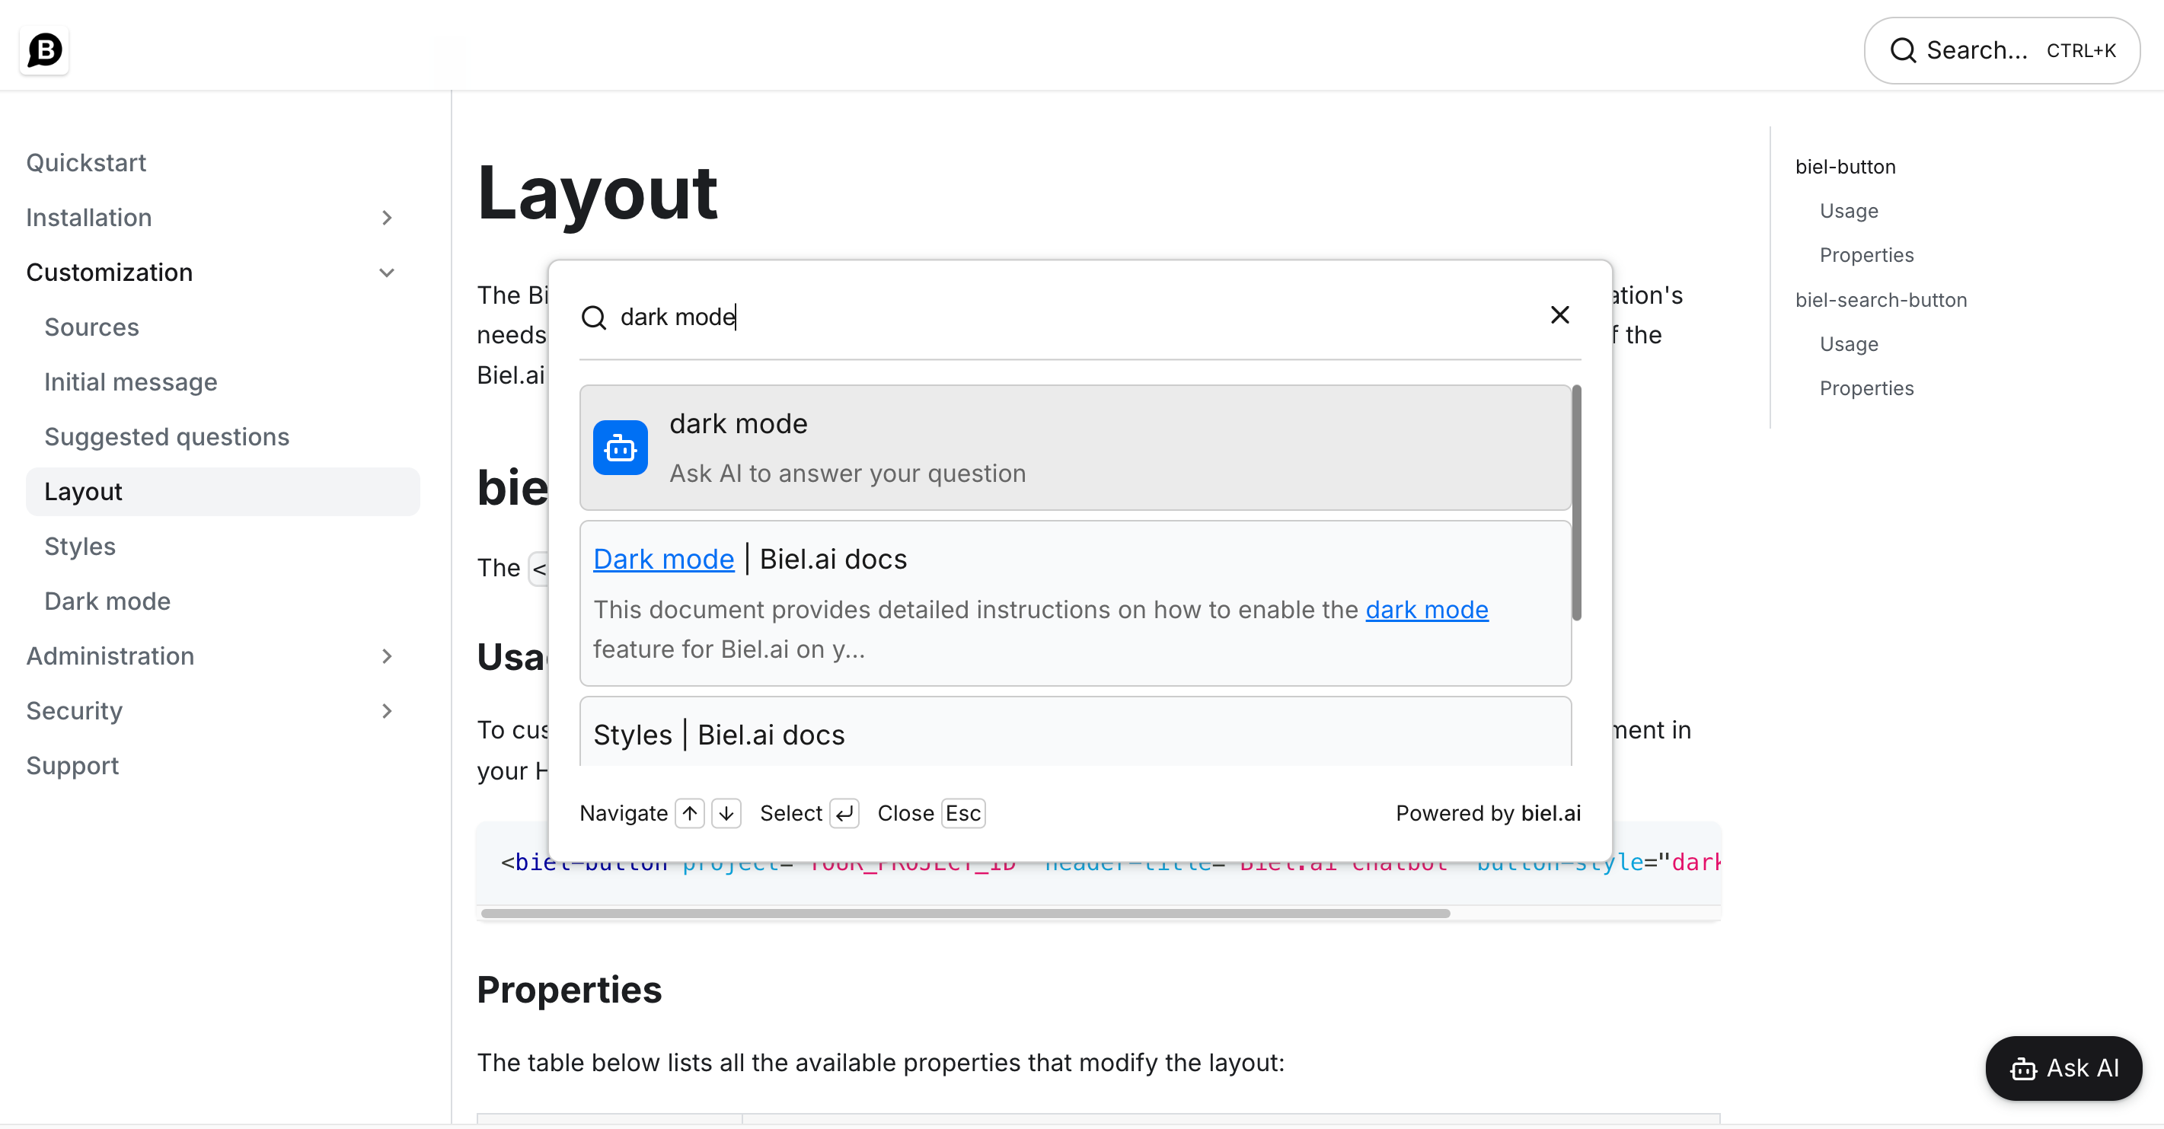Click the Ask AI floating button
This screenshot has height=1129, width=2164.
click(x=2063, y=1069)
